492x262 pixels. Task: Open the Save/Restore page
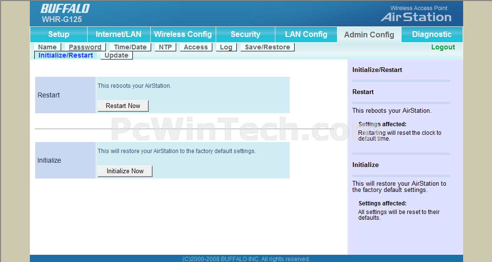pyautogui.click(x=267, y=47)
